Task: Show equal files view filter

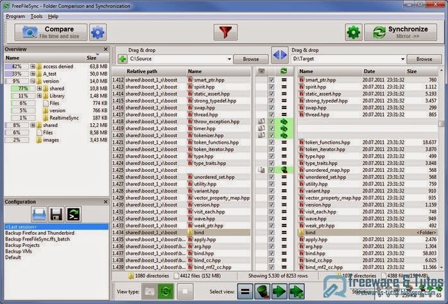Action: 245,291
